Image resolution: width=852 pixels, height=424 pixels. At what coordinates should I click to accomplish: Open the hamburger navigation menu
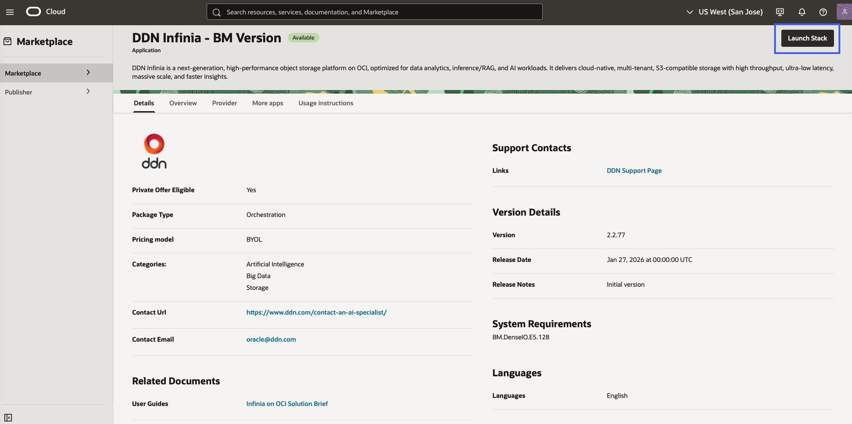tap(10, 12)
